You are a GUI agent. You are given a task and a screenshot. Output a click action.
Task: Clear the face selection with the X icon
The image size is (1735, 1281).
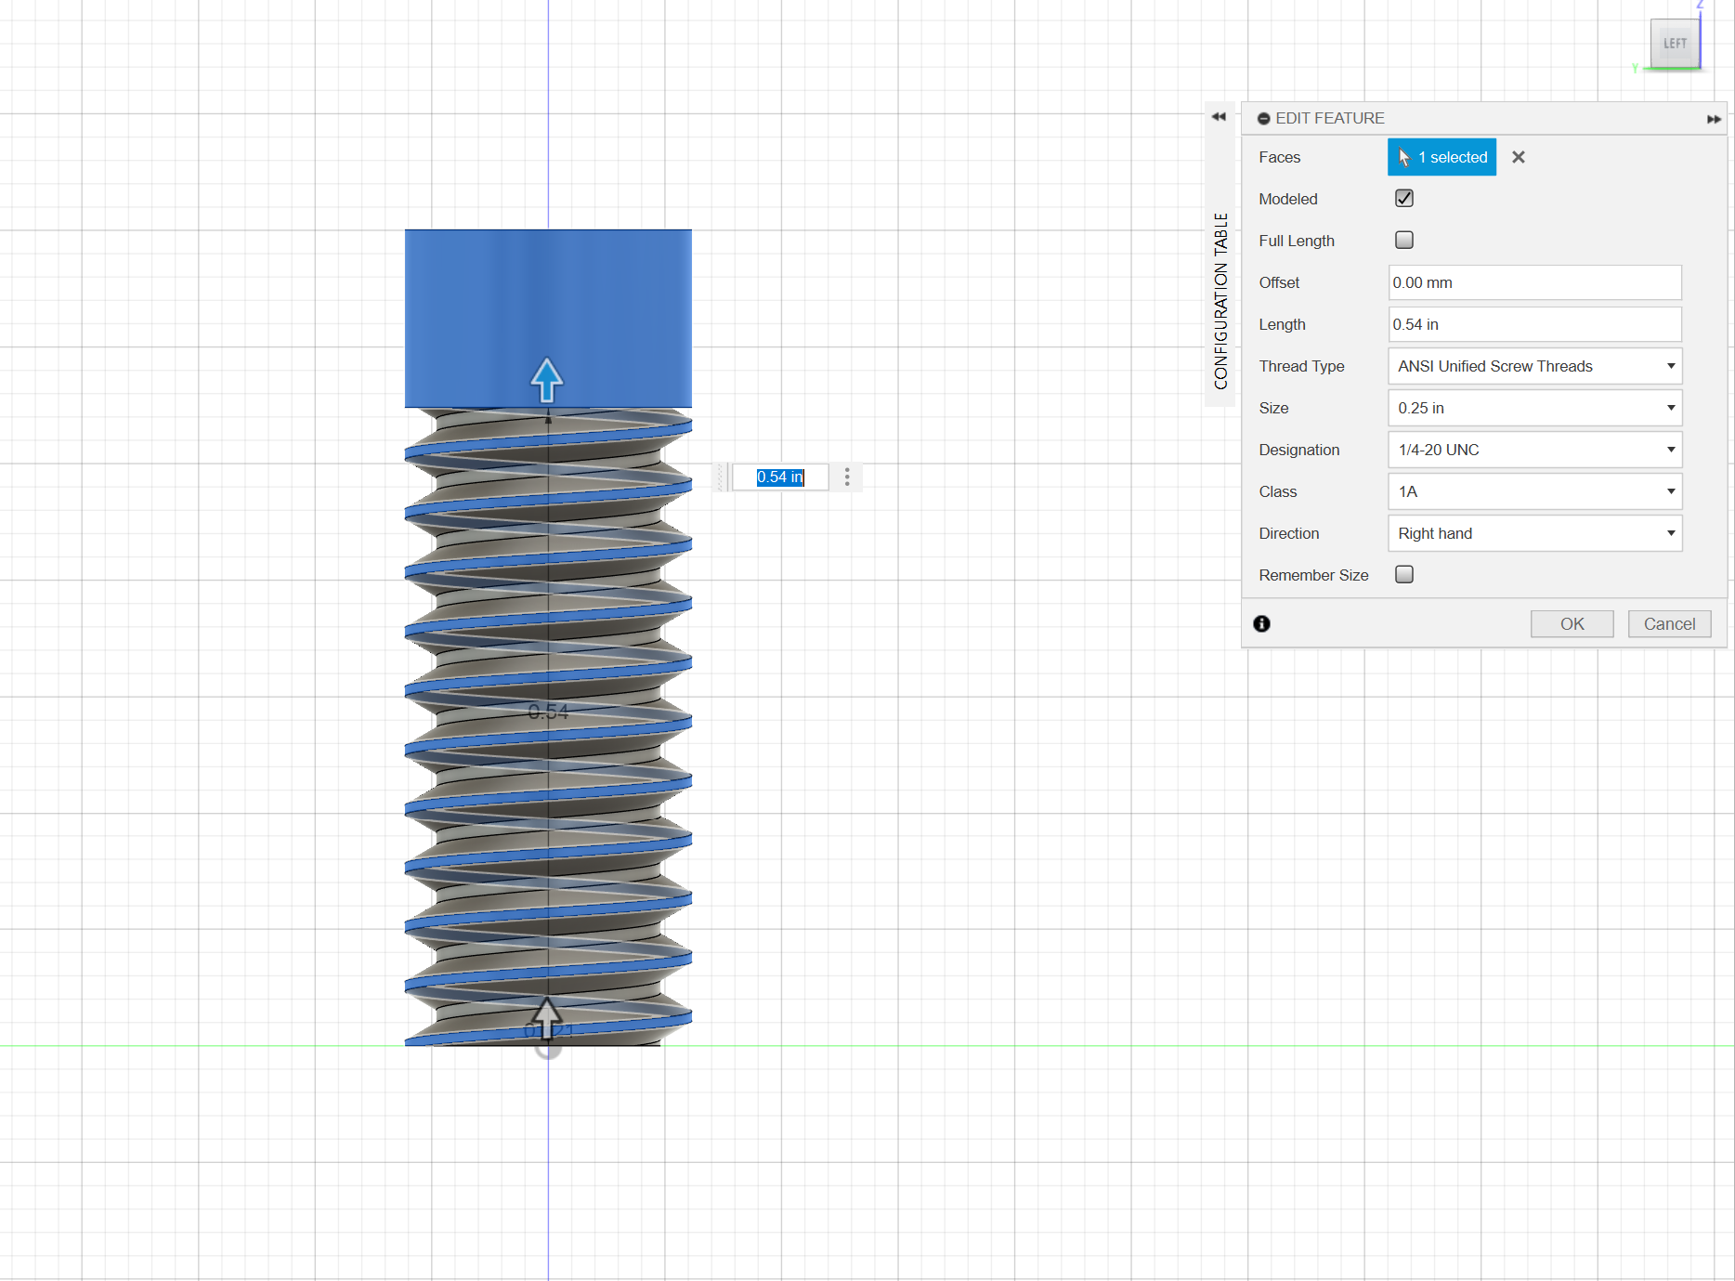(x=1519, y=157)
